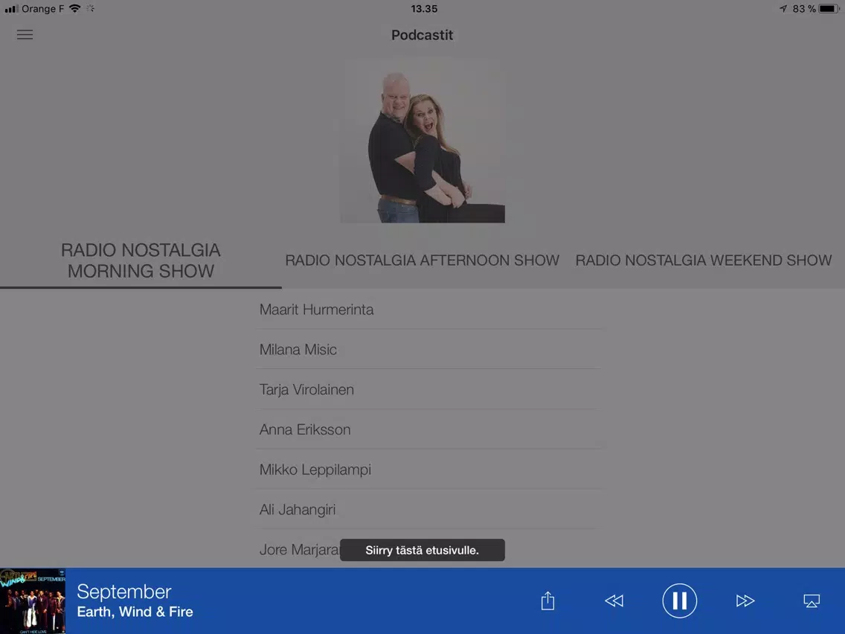Tap the show hosts photo

pos(422,140)
